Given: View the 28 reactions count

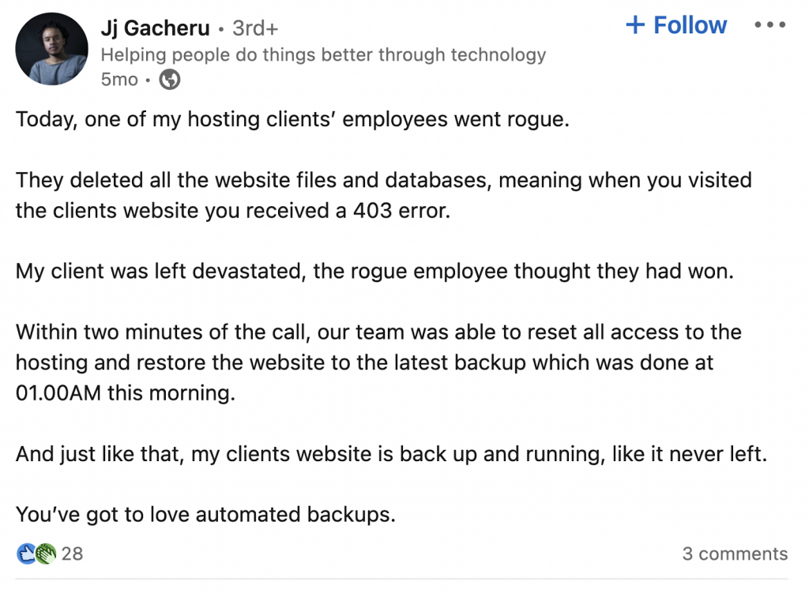Looking at the screenshot, I should (71, 554).
